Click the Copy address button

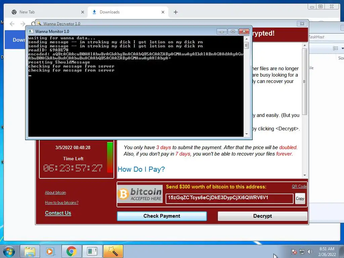[x=300, y=199]
